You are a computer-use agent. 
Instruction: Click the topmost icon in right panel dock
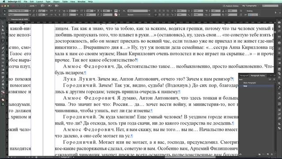pos(279,23)
